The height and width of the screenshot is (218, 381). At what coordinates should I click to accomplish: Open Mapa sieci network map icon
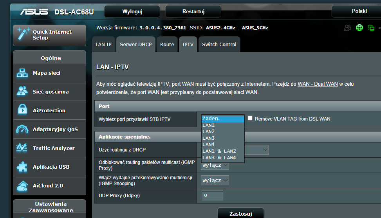(x=22, y=73)
